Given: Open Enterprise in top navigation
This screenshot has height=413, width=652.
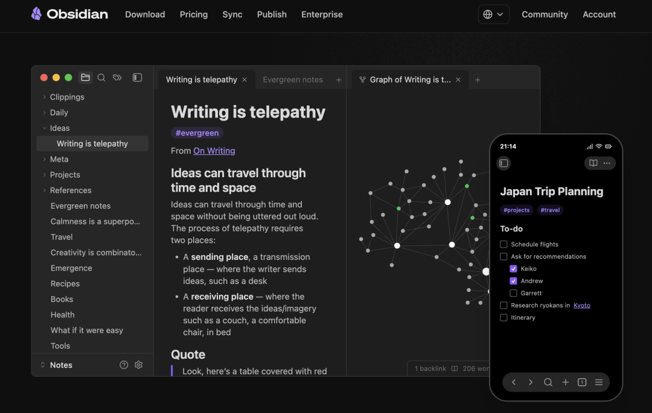Looking at the screenshot, I should pyautogui.click(x=322, y=14).
